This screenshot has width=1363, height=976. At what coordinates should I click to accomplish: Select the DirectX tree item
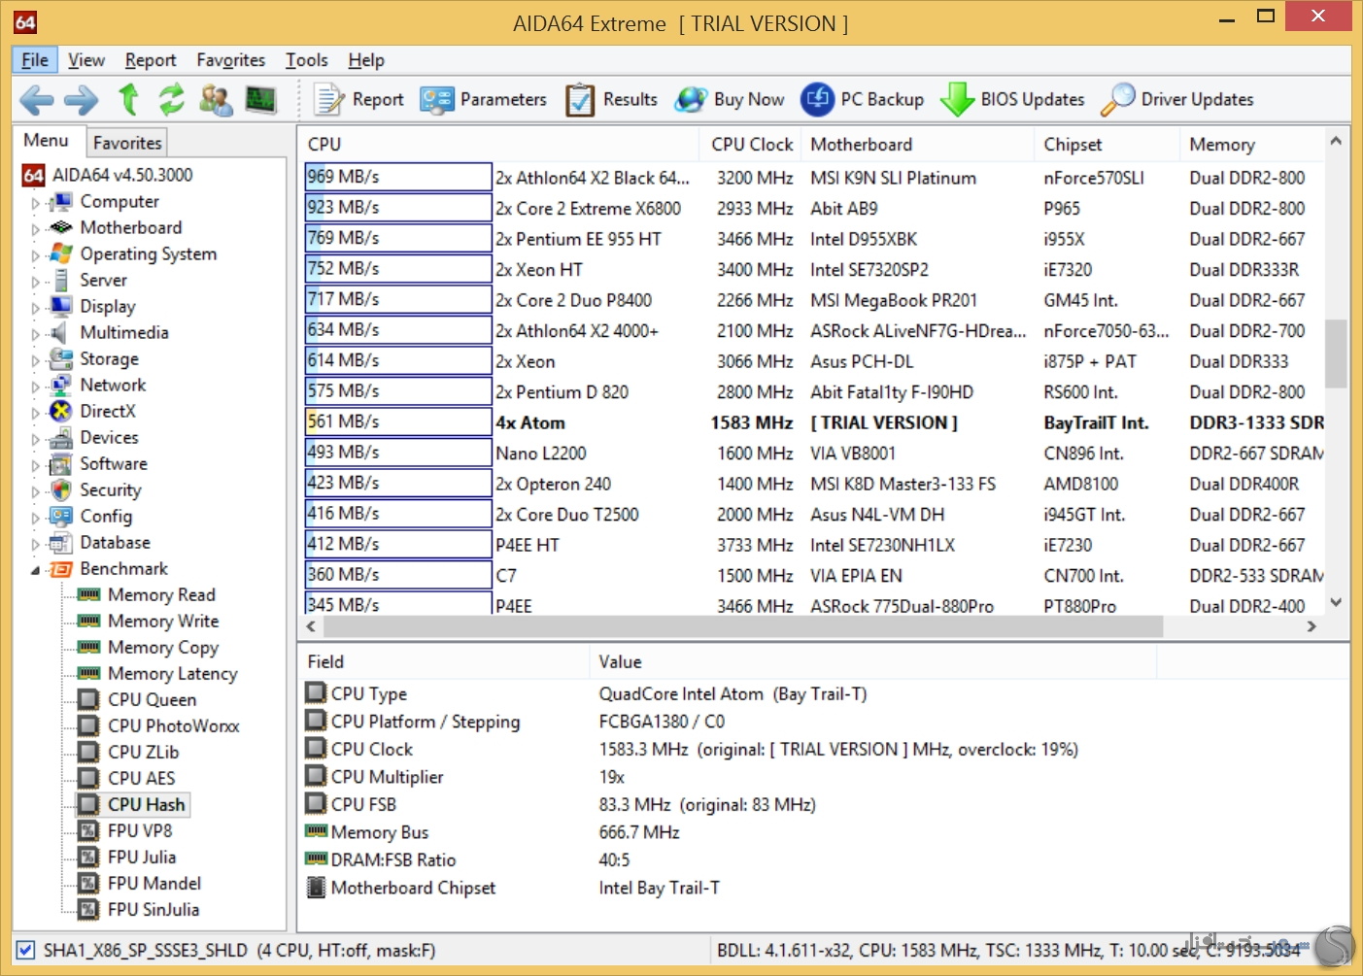coord(107,411)
